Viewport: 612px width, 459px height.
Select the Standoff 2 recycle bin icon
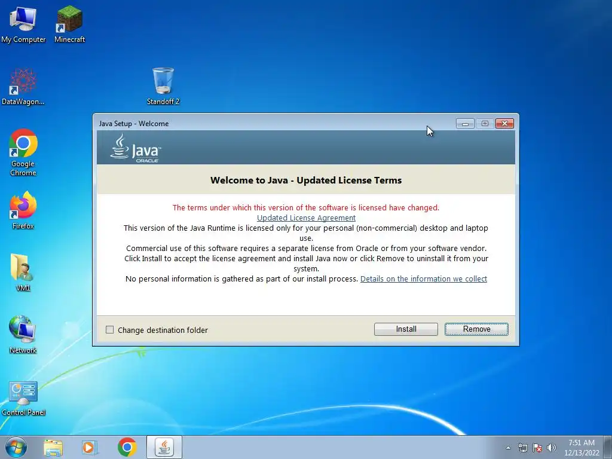[163, 87]
